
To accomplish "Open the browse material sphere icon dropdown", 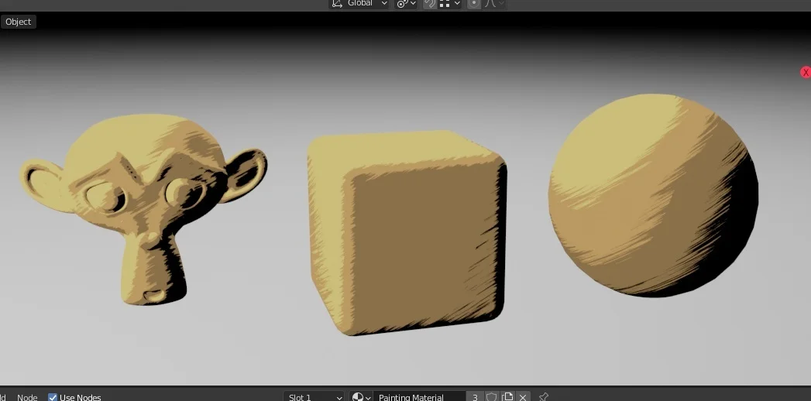I will [x=361, y=397].
